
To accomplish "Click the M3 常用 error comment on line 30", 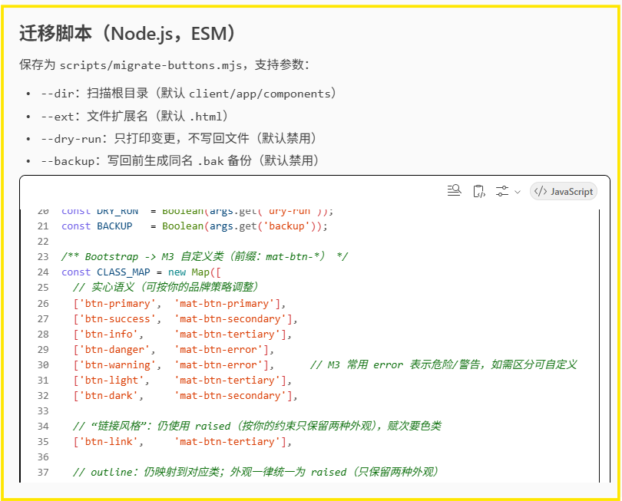I will pyautogui.click(x=444, y=364).
